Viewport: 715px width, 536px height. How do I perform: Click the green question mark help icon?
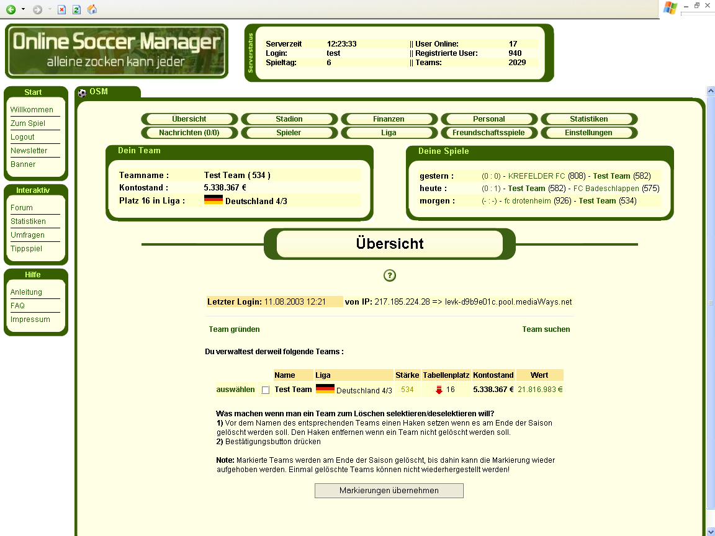coord(389,275)
